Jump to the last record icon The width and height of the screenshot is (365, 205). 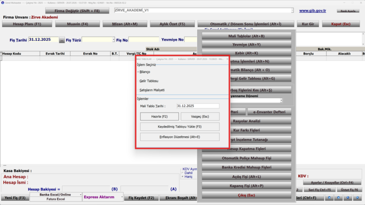357,198
